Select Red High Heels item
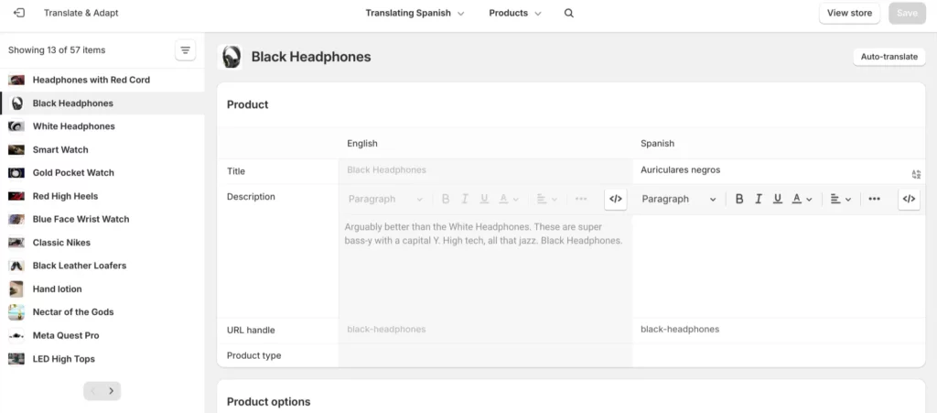Screen dimensions: 937x413 click(x=102, y=196)
